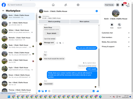
Task: Click More options button
Action: coord(84,21)
